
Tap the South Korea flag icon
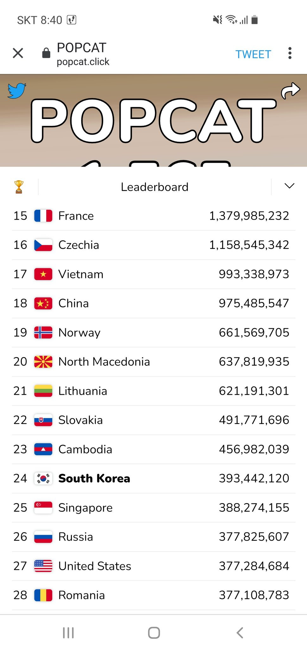pyautogui.click(x=43, y=478)
